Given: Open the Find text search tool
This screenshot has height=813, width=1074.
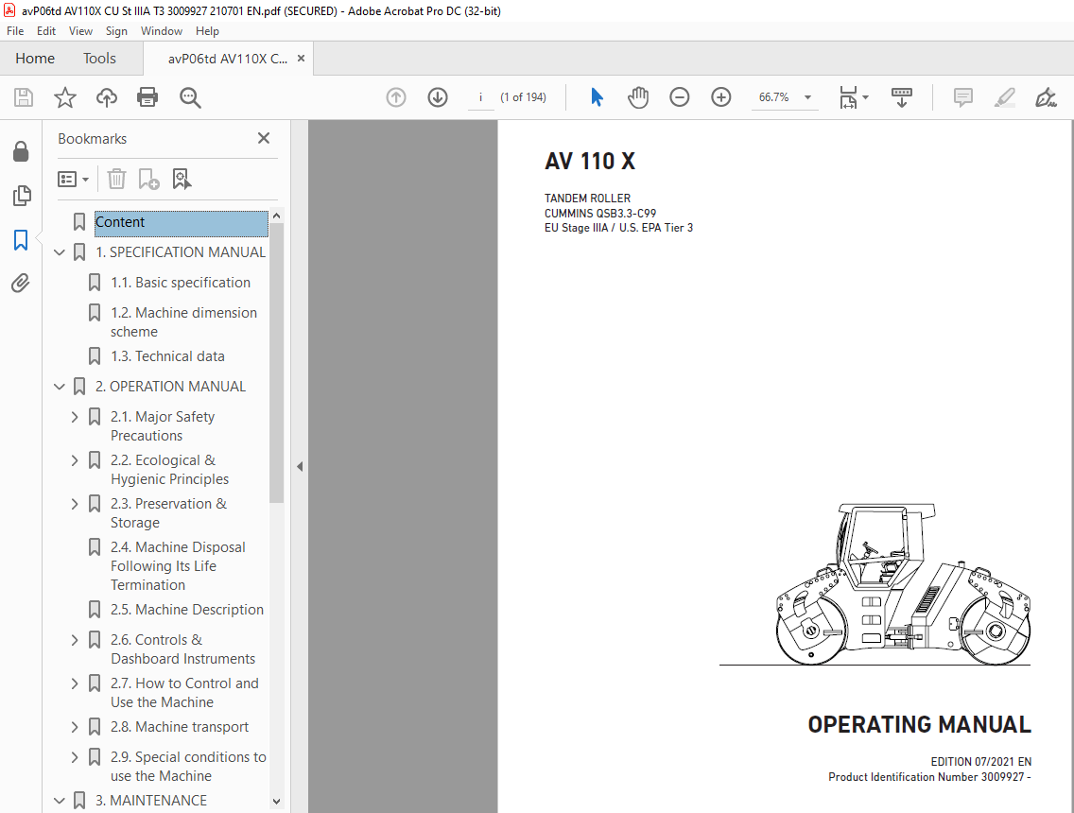Looking at the screenshot, I should [190, 97].
